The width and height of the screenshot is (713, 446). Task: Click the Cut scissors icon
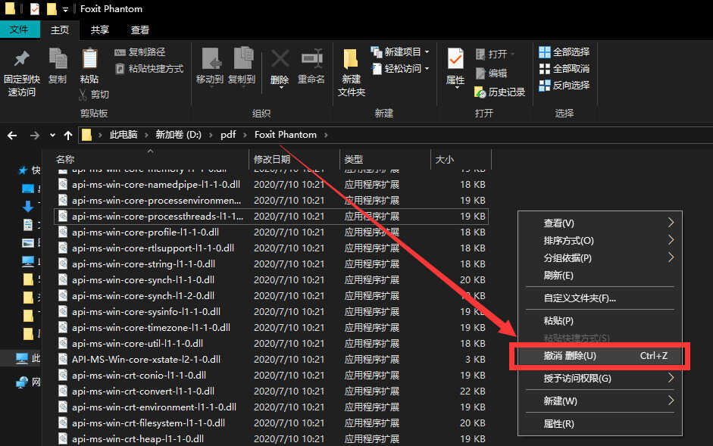(84, 95)
